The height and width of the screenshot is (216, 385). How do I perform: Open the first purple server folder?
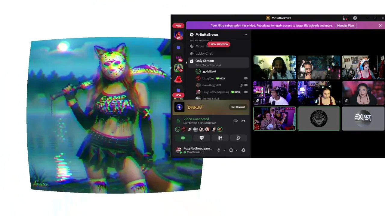pyautogui.click(x=178, y=47)
